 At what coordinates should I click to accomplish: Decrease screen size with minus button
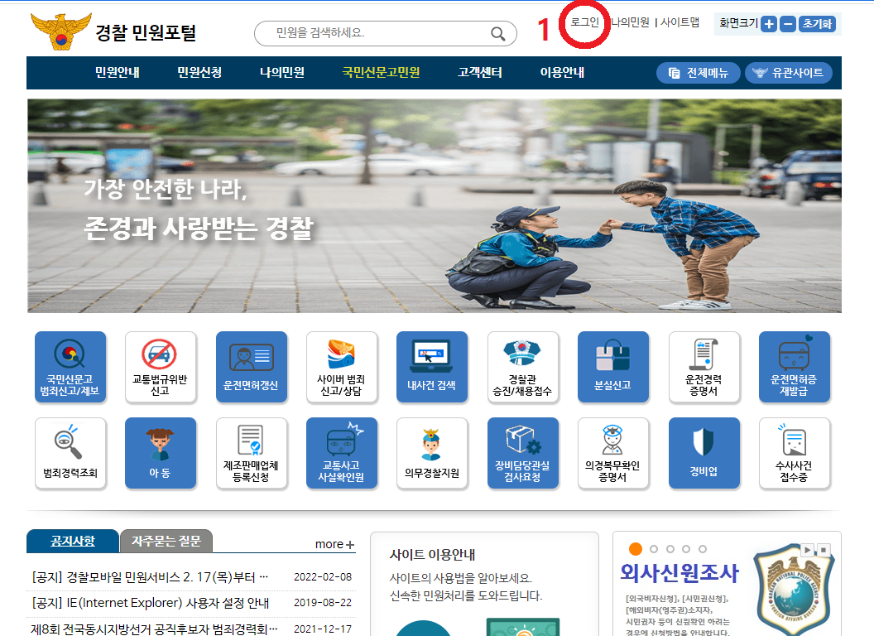pos(788,24)
